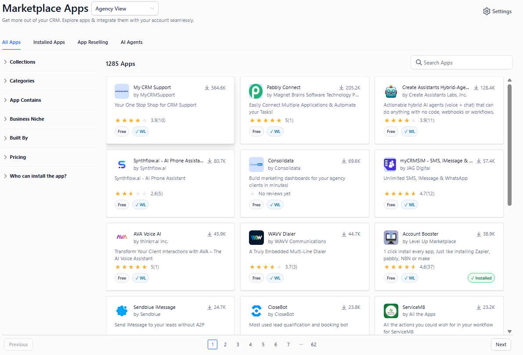Open the Sendblue iMessage blue logo
The width and height of the screenshot is (523, 355).
[122, 311]
